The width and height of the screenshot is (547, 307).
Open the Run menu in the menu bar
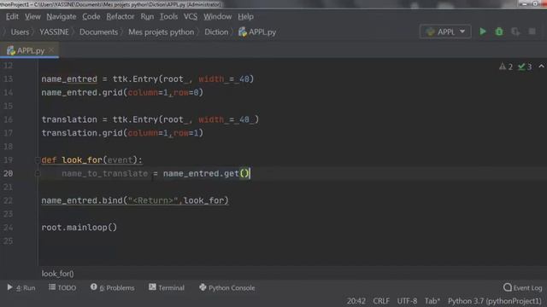coord(147,16)
